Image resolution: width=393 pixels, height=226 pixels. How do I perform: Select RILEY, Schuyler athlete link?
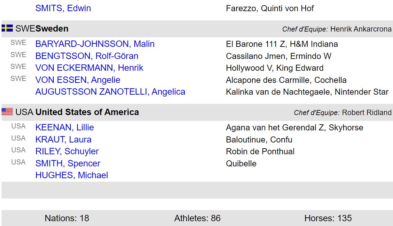coord(67,151)
